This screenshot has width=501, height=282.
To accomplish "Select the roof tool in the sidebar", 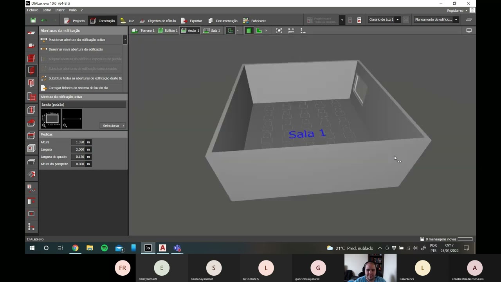I will (x=31, y=123).
